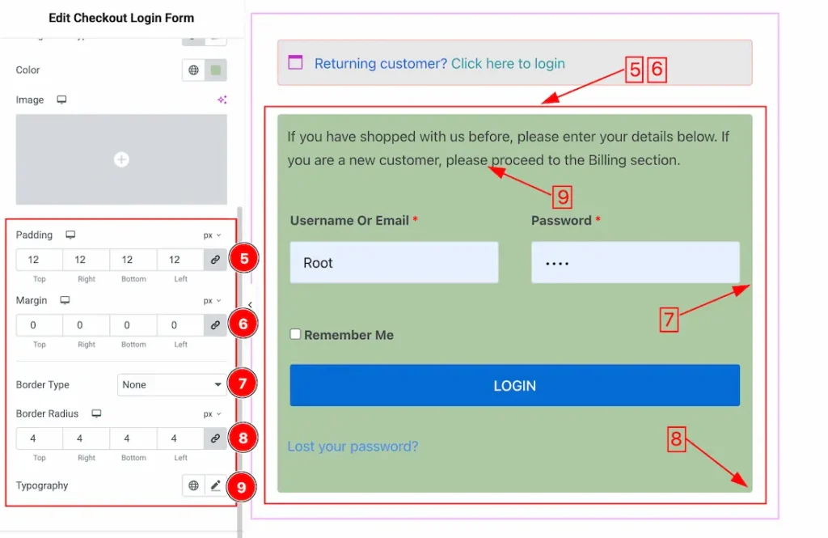
Task: Click the Padding responsive device monitor icon
Action: tap(70, 235)
